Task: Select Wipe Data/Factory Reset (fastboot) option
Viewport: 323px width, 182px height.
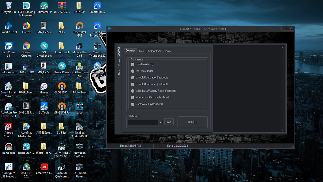Action: click(153, 91)
